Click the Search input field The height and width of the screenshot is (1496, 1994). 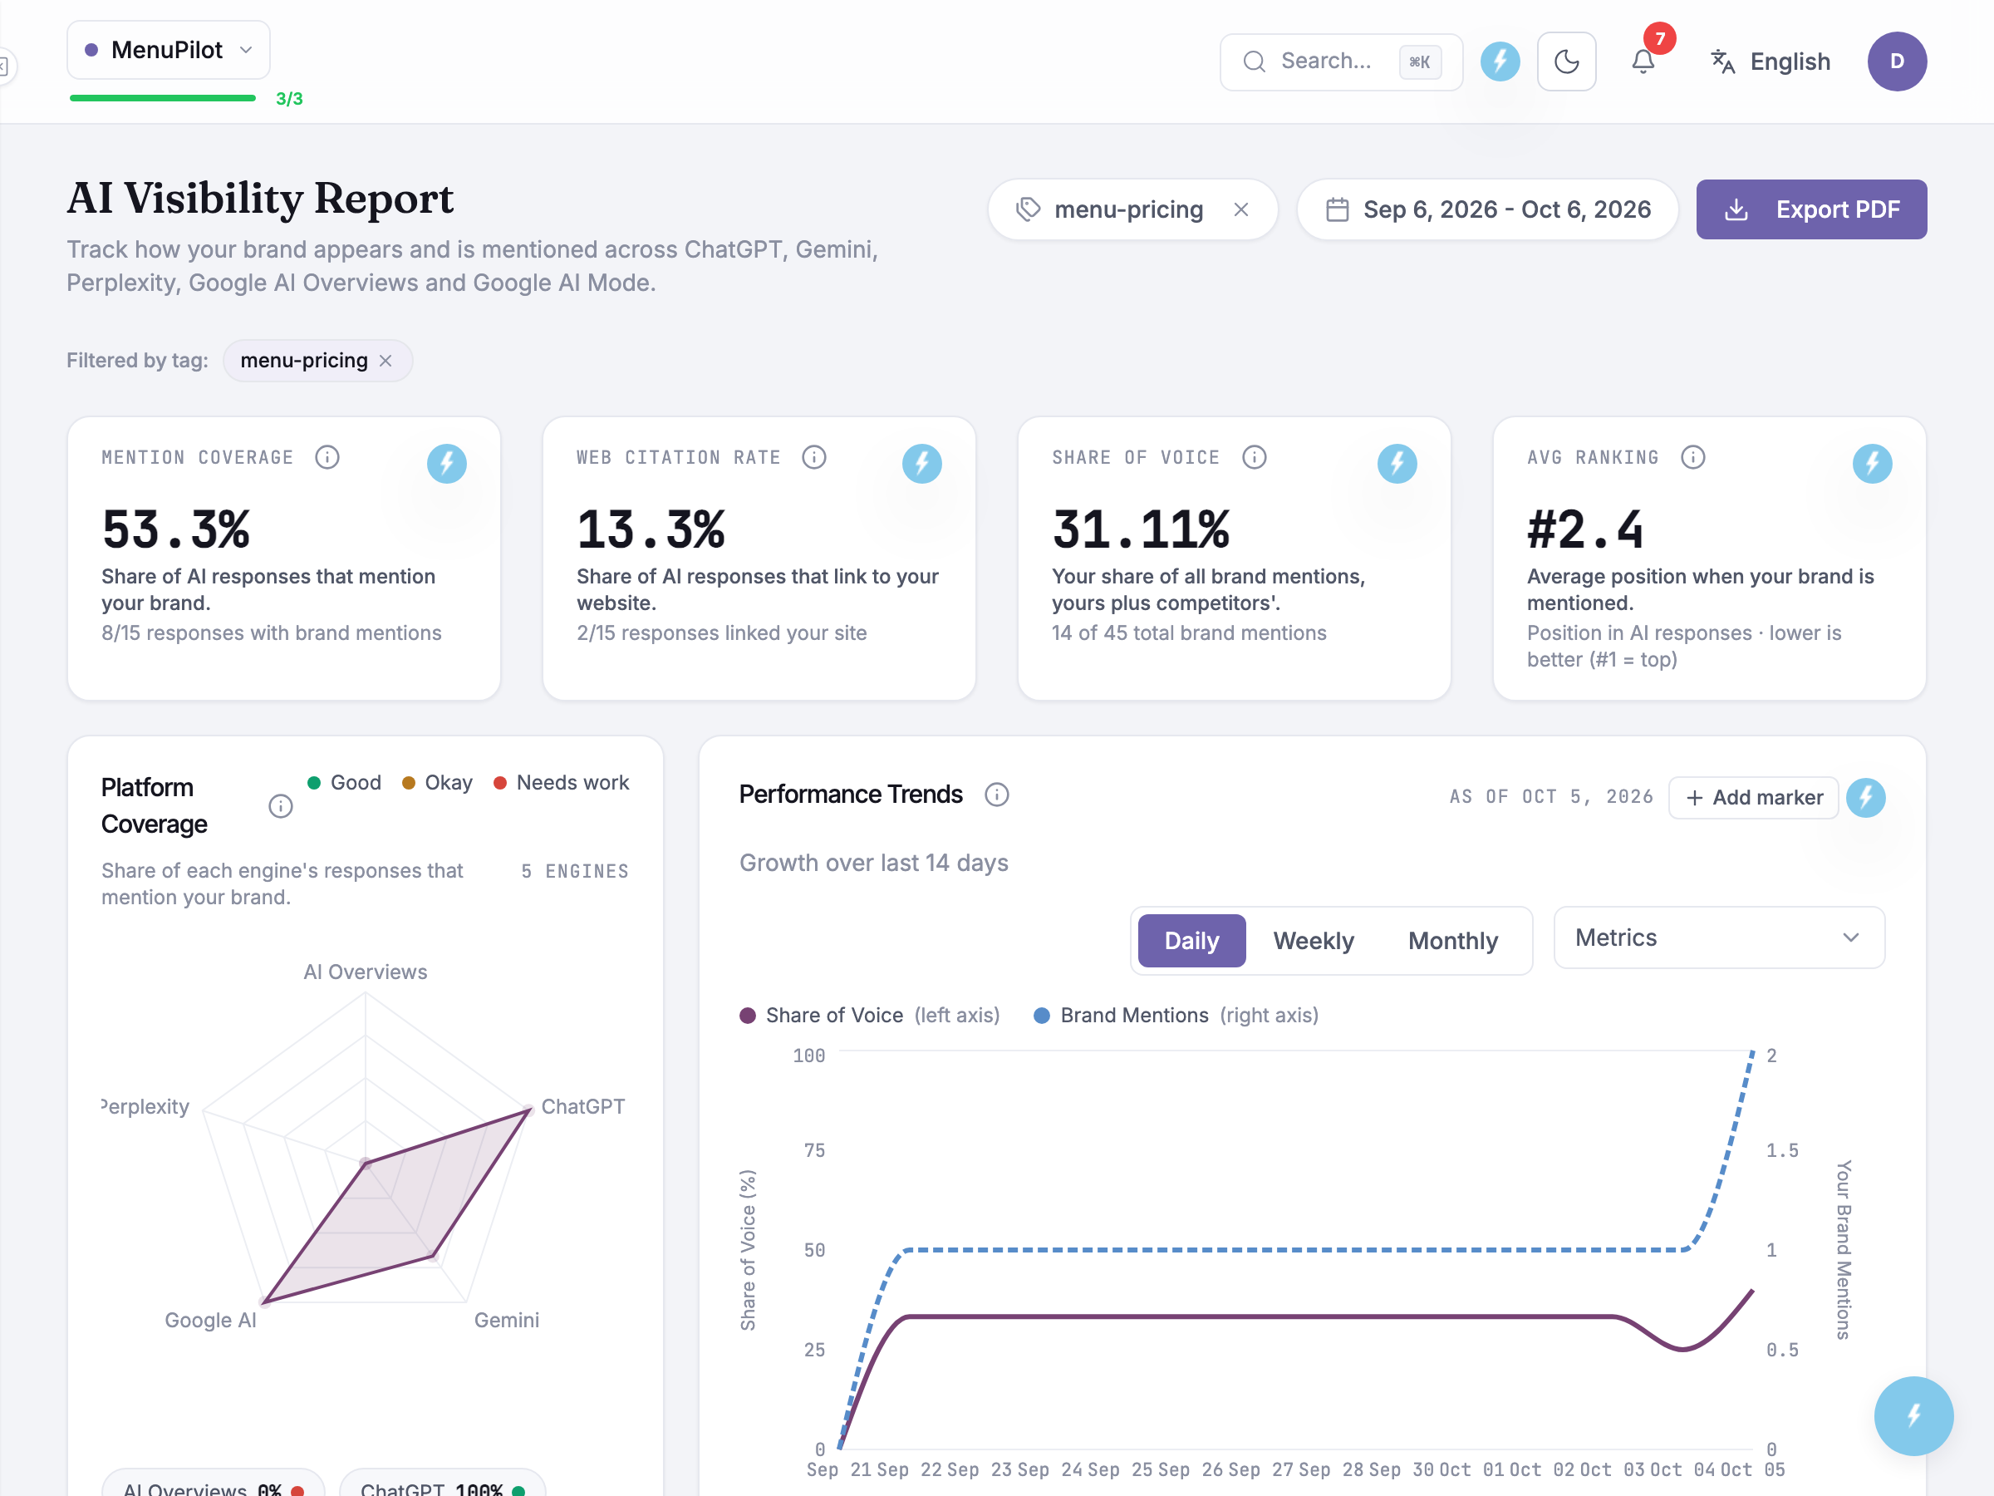tap(1341, 62)
